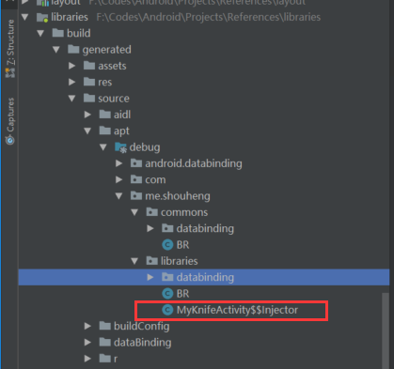394x369 pixels.
Task: Click the source folder icon
Action: click(89, 98)
